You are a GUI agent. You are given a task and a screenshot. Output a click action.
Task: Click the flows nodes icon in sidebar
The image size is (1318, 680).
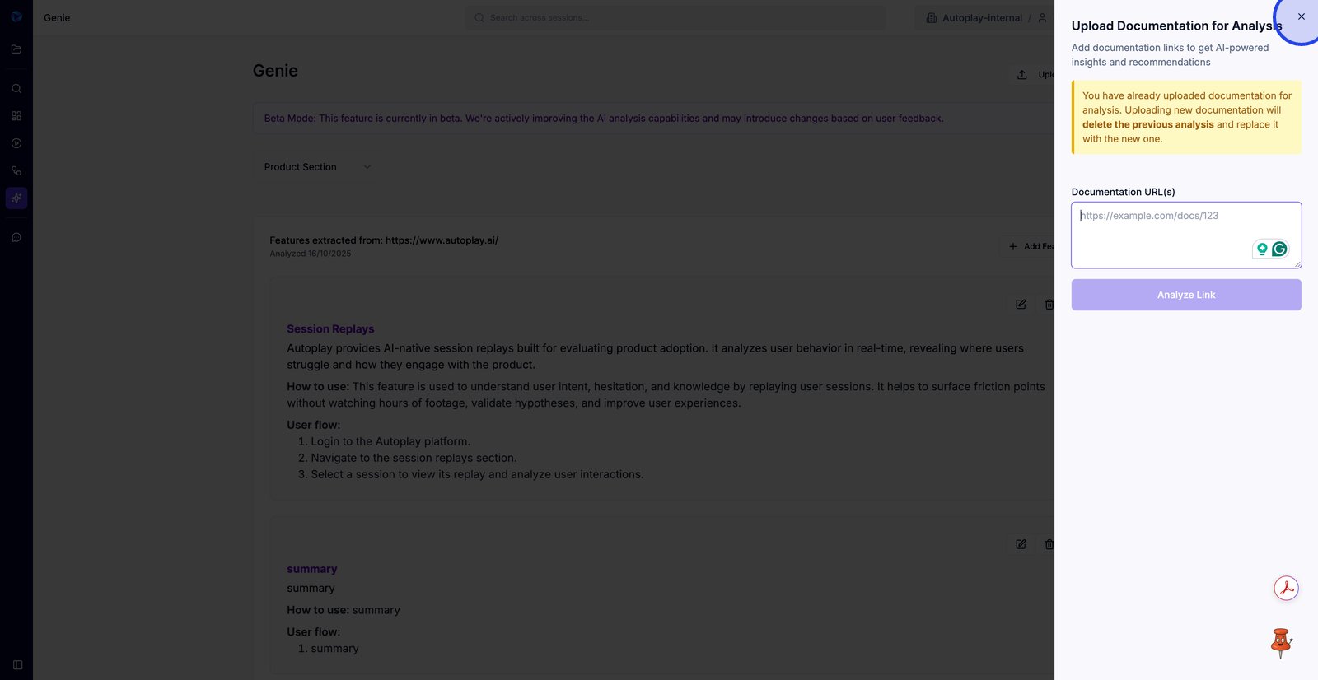(x=16, y=170)
